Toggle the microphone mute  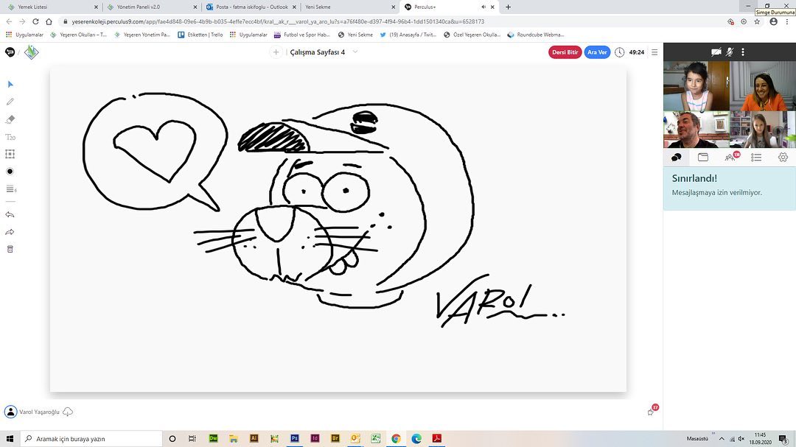[730, 52]
